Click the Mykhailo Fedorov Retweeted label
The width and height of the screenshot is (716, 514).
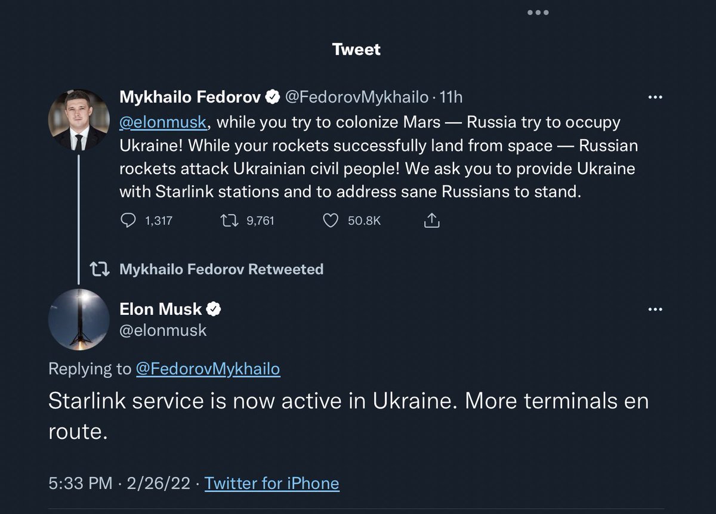[x=221, y=270]
